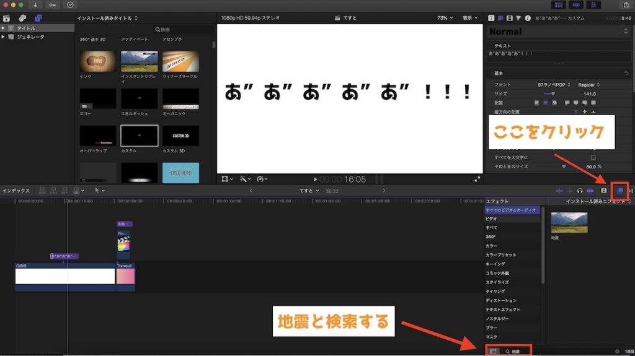Click the text field containing あ"あ"あ"

click(559, 56)
